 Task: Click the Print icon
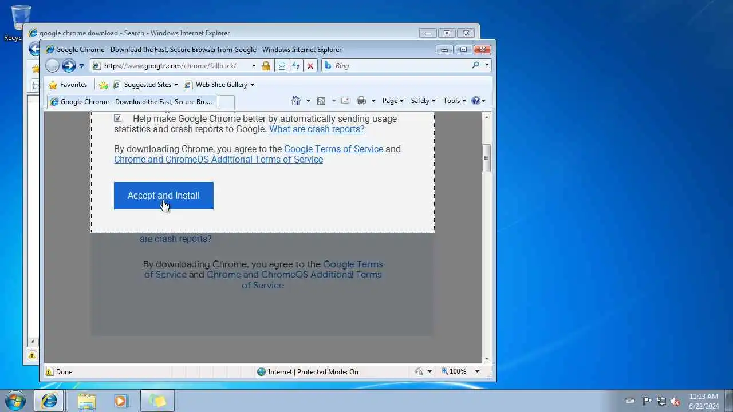[361, 101]
